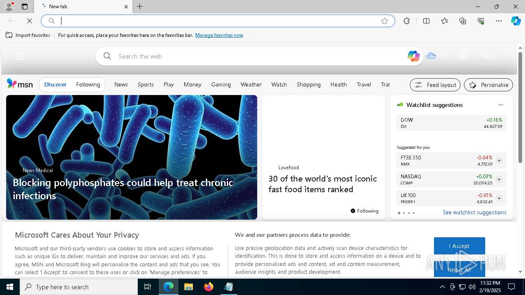Select the Discover tab
The width and height of the screenshot is (525, 295).
pyautogui.click(x=55, y=84)
